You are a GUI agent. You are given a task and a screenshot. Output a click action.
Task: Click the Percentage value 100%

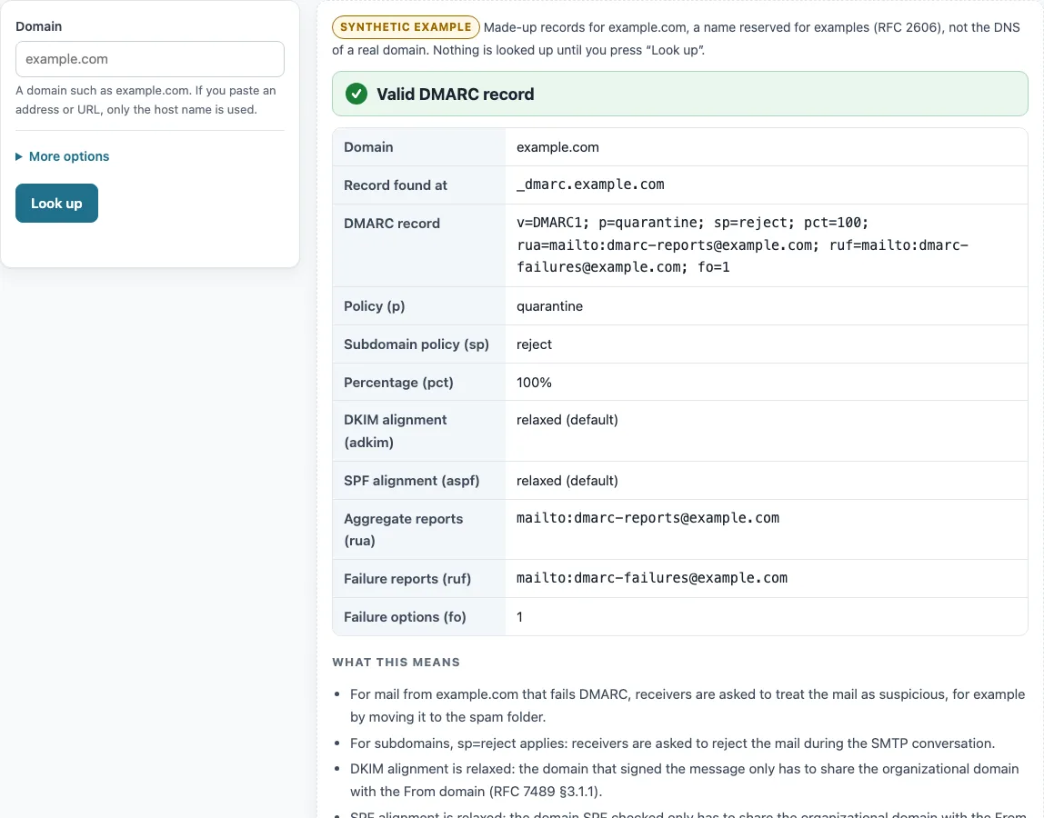click(x=534, y=383)
